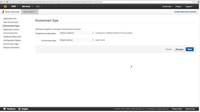The height and width of the screenshot is (112, 200).
Task: Go to Application Version step
Action: (11, 30)
